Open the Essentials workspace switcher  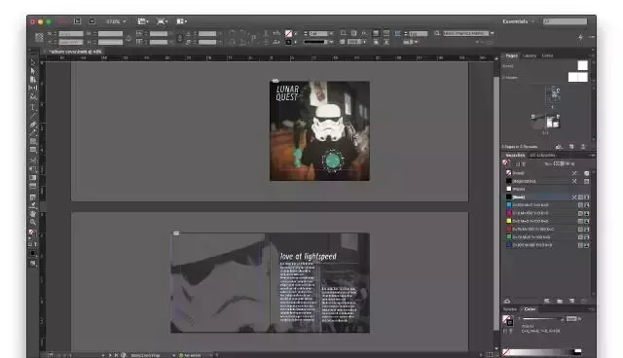click(518, 21)
